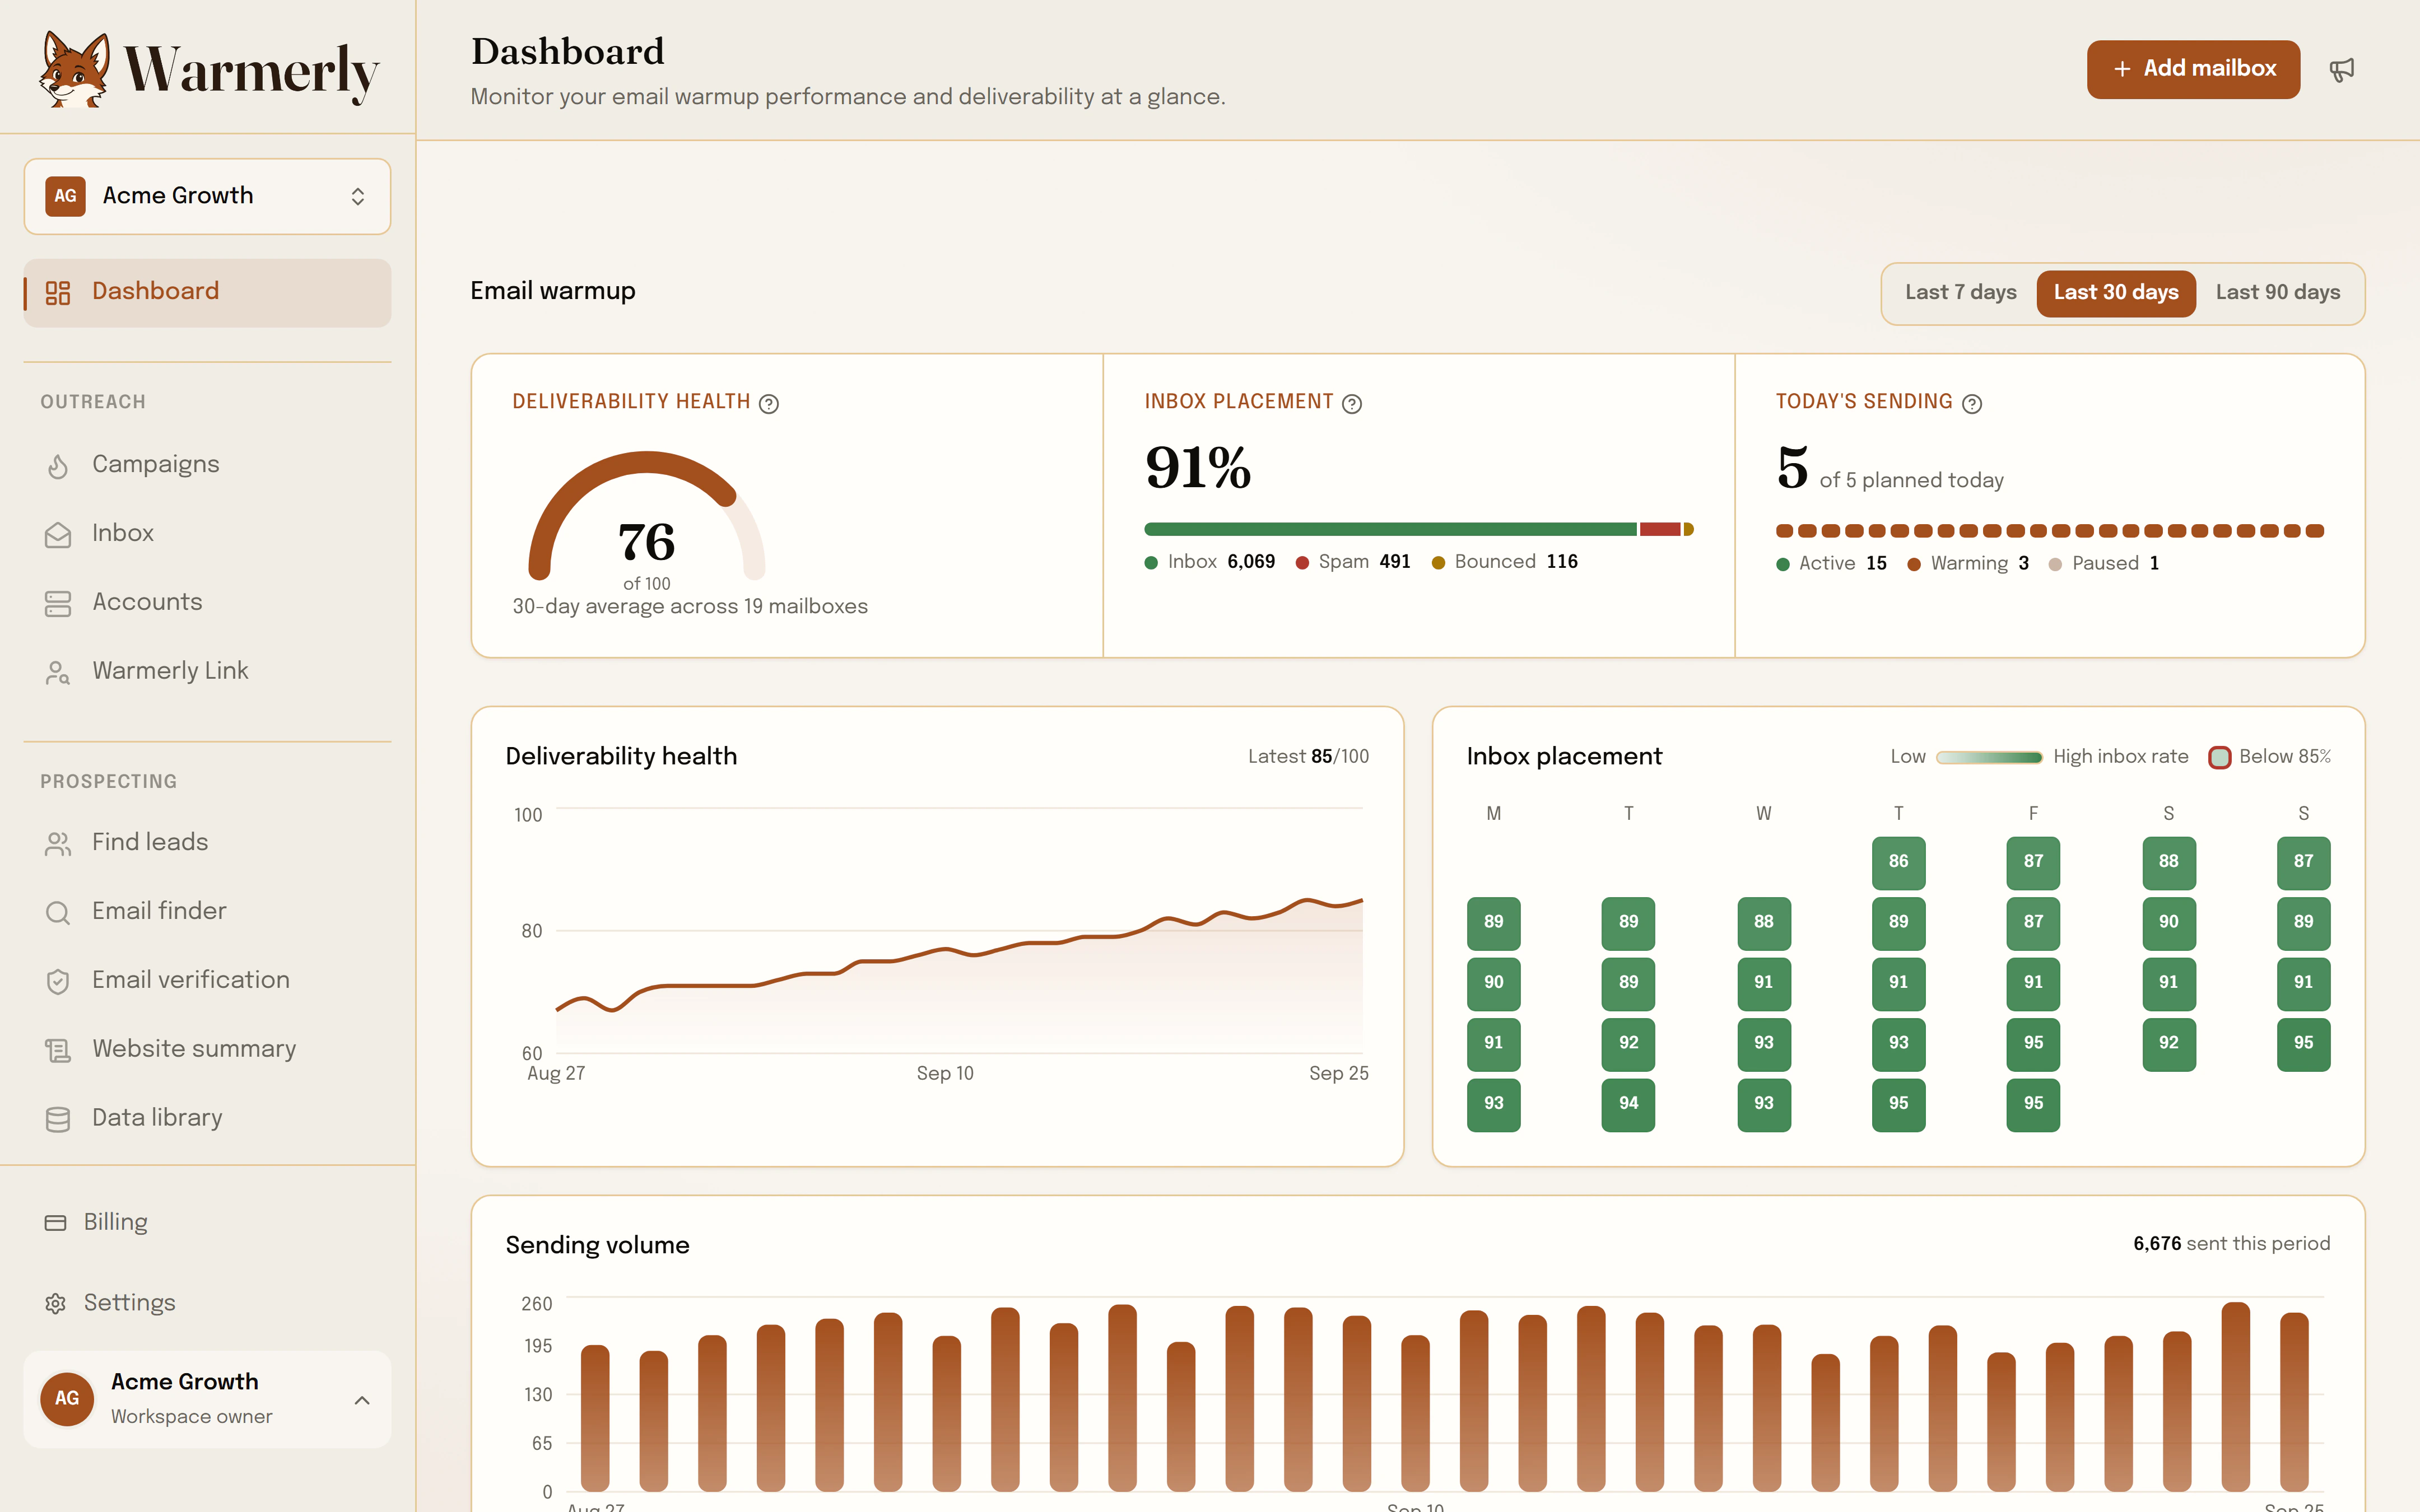
Task: Select the Last 90 days range
Action: pyautogui.click(x=2277, y=292)
